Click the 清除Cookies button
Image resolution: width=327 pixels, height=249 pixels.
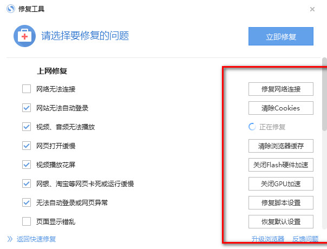pos(280,108)
